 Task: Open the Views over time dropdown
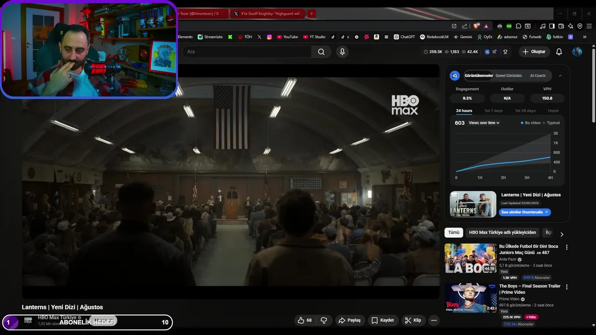pos(484,123)
